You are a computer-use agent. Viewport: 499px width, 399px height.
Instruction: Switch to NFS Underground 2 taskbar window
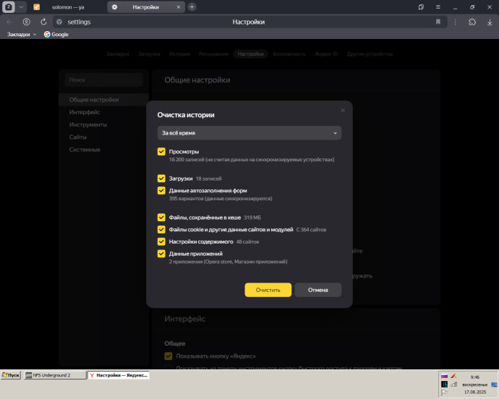55,375
